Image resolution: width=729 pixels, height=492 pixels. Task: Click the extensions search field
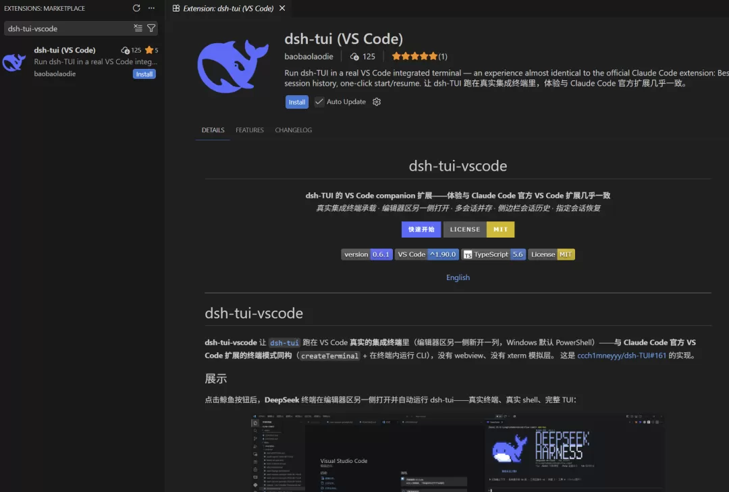[x=69, y=28]
